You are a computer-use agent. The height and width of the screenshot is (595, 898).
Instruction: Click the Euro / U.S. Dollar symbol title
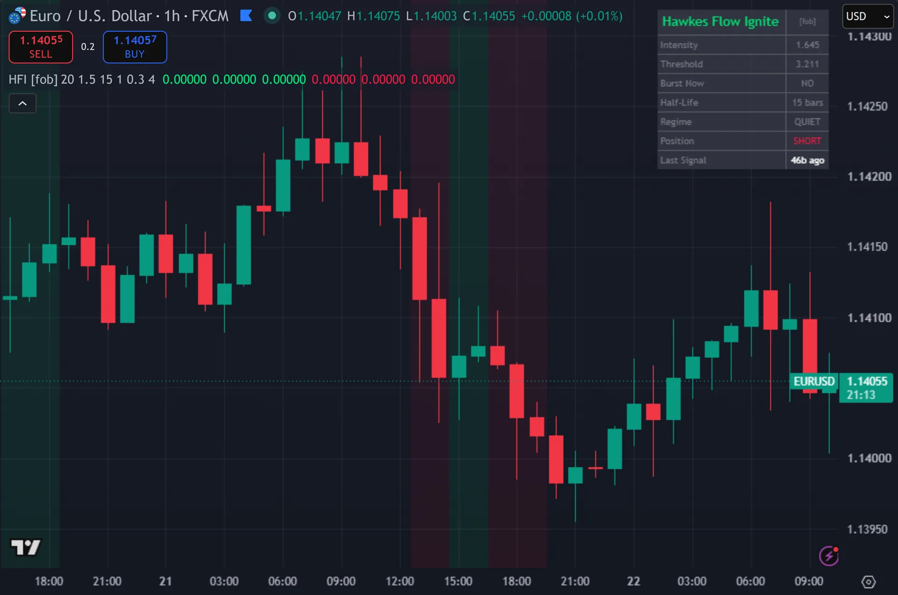pyautogui.click(x=92, y=16)
